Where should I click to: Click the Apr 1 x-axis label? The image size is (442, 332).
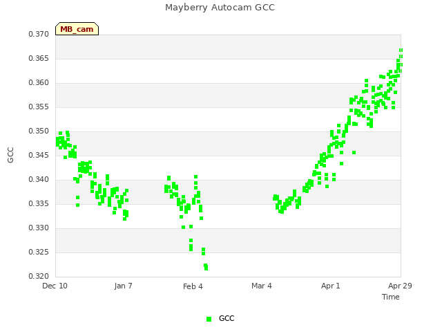[x=331, y=286]
